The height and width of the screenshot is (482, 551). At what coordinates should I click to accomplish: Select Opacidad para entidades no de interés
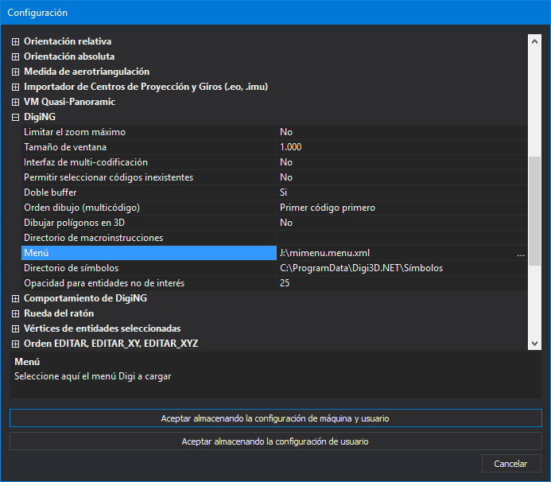point(149,283)
